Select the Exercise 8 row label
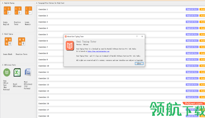Screen dimensions: 205x118 (43, 53)
